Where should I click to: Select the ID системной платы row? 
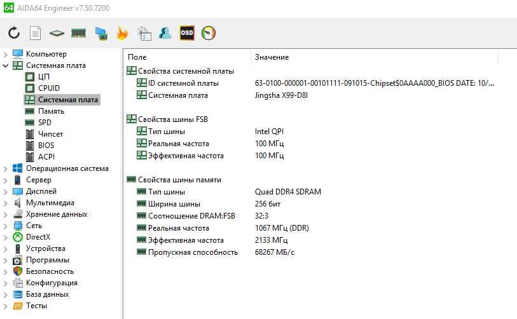click(x=310, y=83)
